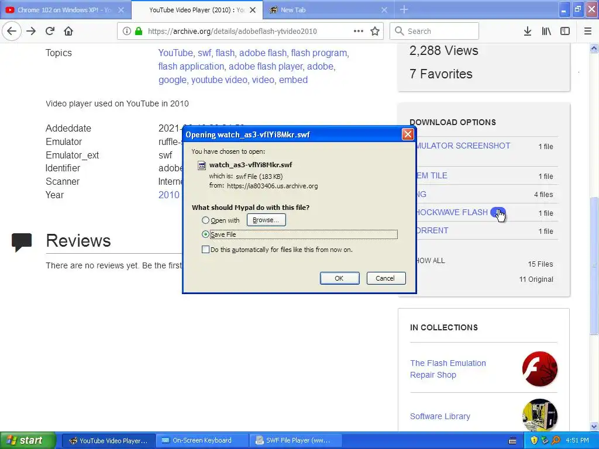Click the watch_as3-vflYi8Mkr.swf file icon
Screen dimensions: 599x449
tap(201, 165)
